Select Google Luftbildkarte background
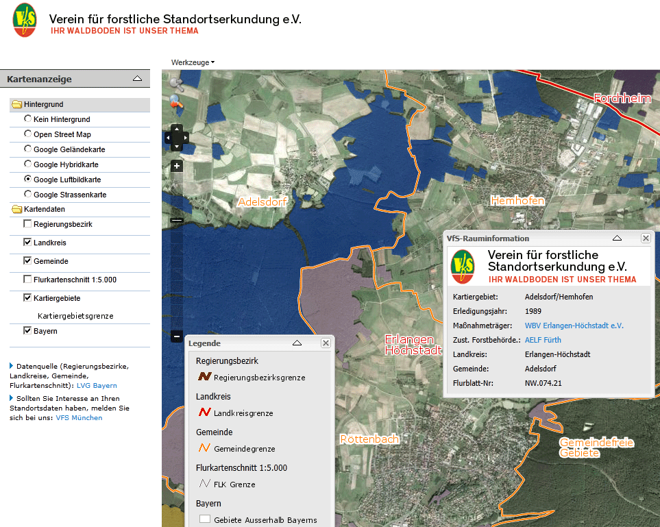This screenshot has height=527, width=660. (28, 179)
